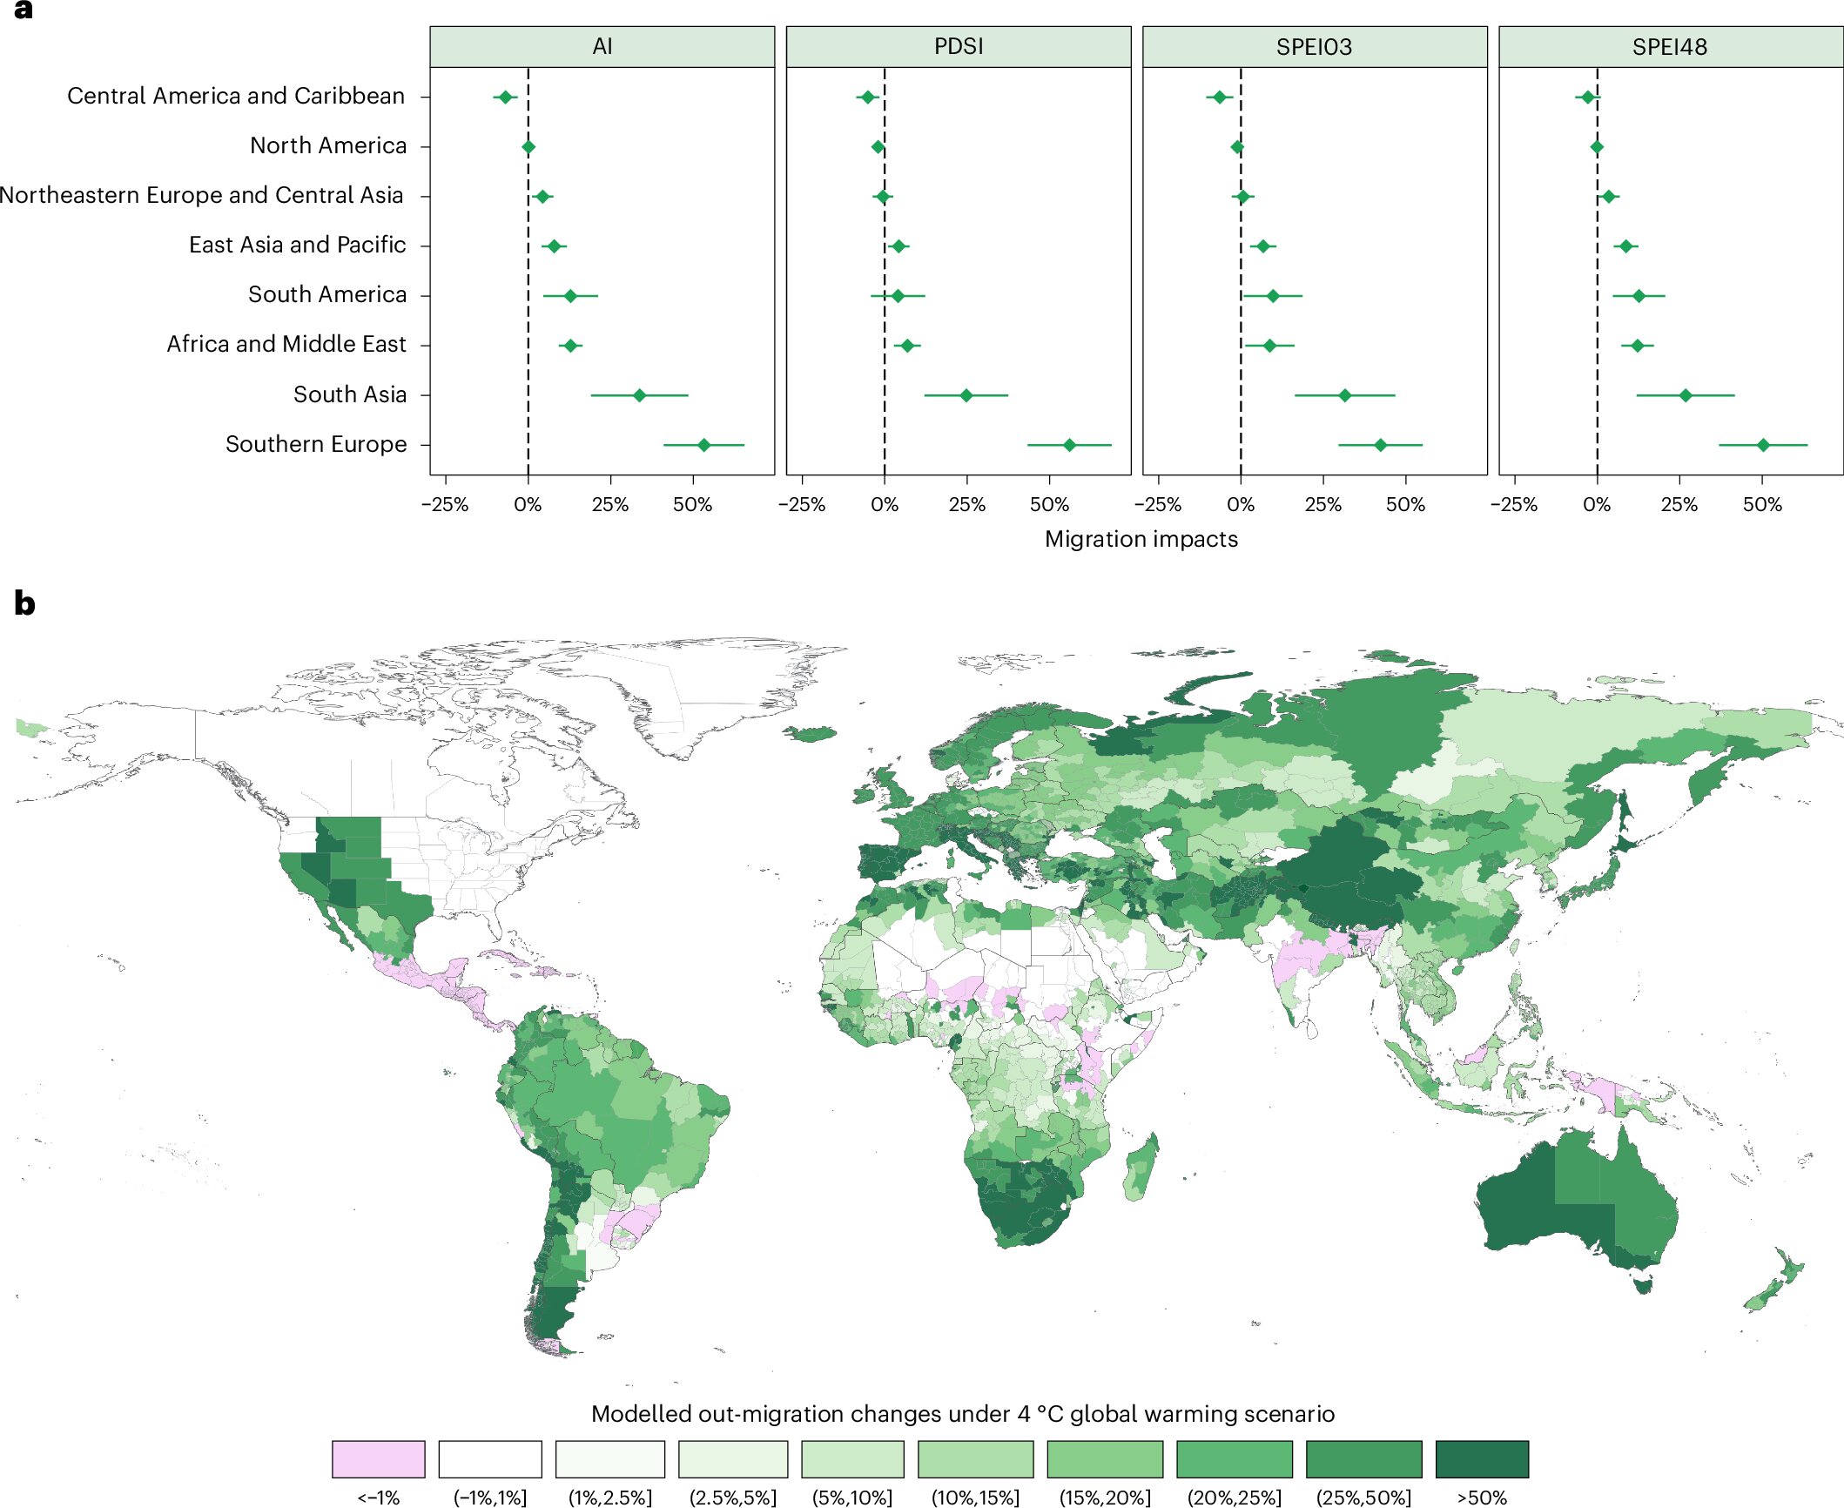Click Southern Europe diamond marker in AI panel
1844x1508 pixels.
[703, 445]
